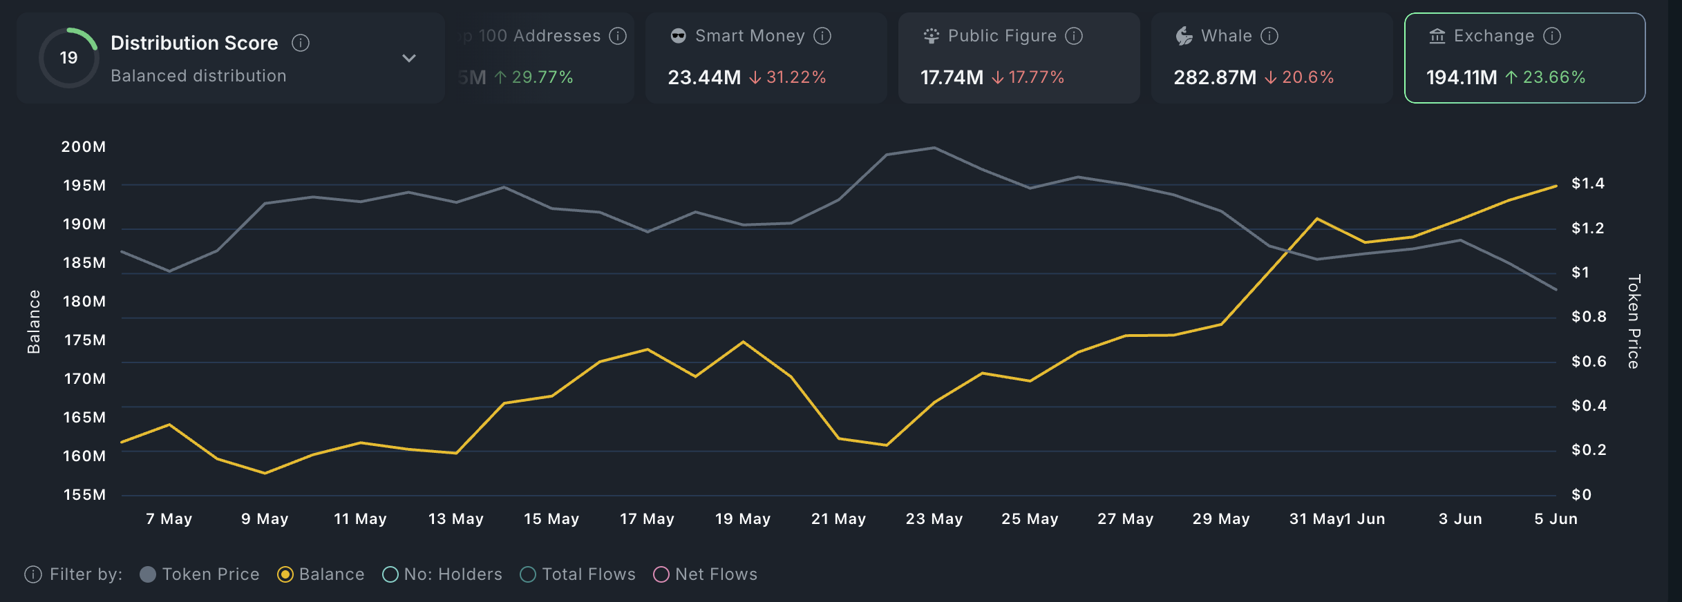The height and width of the screenshot is (602, 1682).
Task: Click the distribution score 19 circular gauge
Action: [68, 58]
